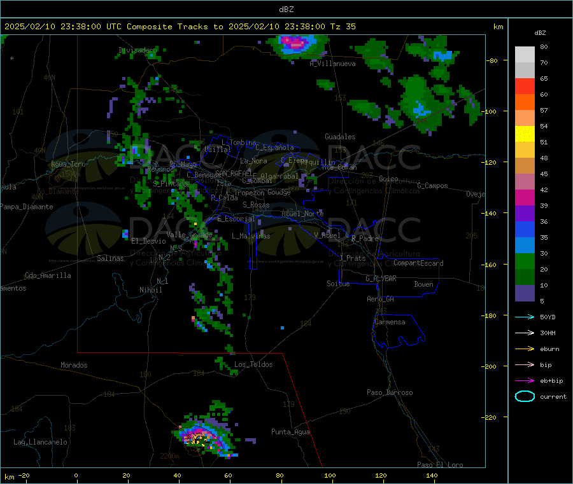Click the C_Campos map label
Image resolution: width=573 pixels, height=484 pixels.
(432, 186)
